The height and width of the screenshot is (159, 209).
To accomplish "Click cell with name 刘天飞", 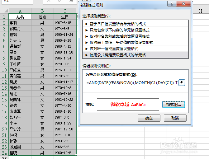I will (20, 40).
